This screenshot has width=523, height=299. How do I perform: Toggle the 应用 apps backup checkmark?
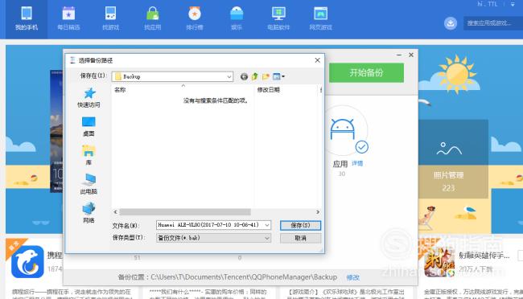click(361, 147)
